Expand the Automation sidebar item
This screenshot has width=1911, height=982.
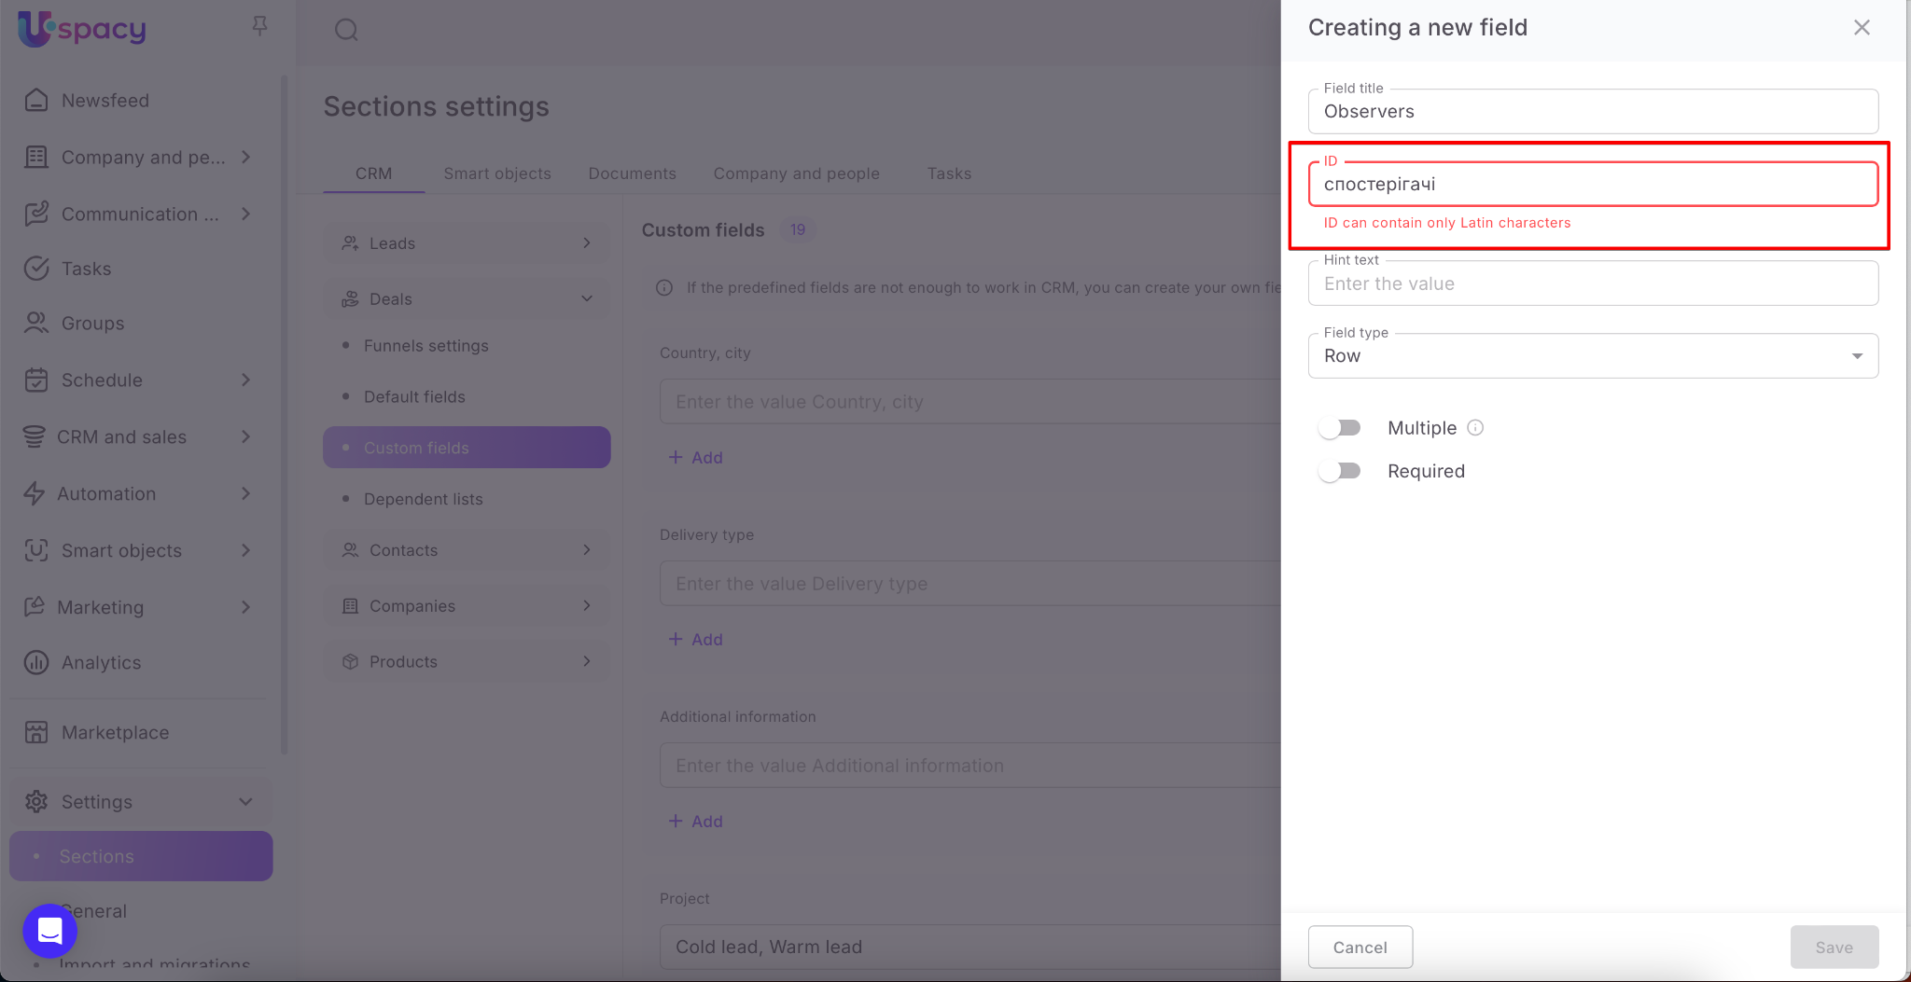point(245,493)
